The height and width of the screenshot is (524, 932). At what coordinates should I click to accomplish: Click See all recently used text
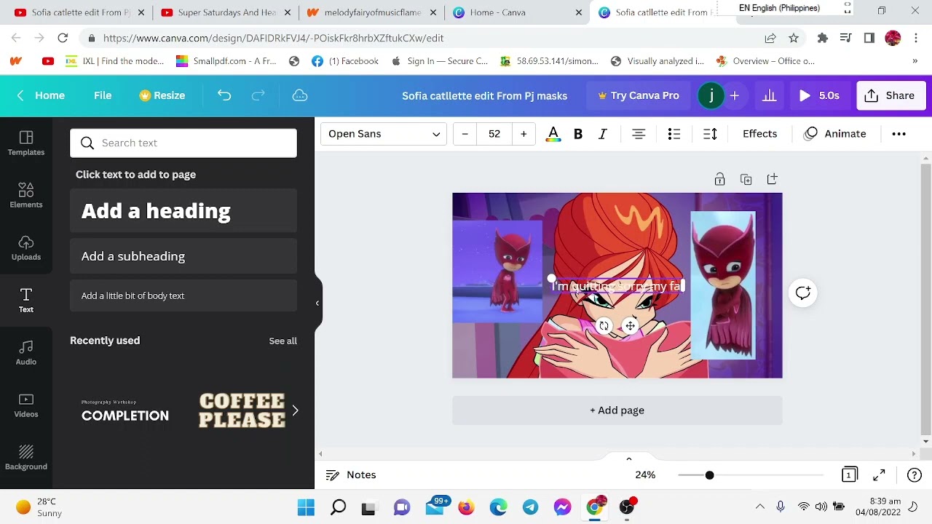283,341
